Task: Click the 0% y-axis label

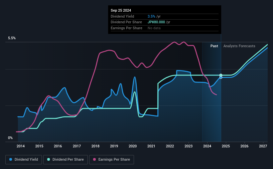Action: (10, 138)
